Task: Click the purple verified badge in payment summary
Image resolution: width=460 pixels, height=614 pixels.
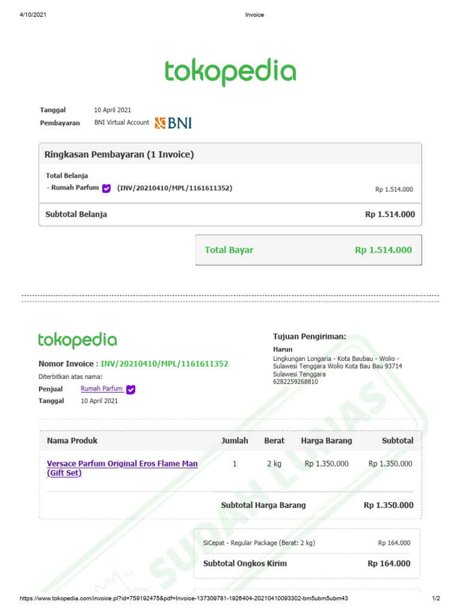Action: tap(107, 188)
